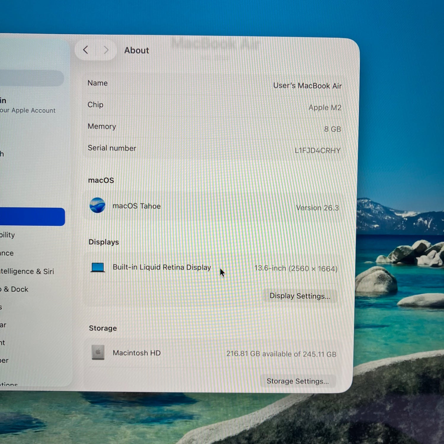The height and width of the screenshot is (444, 444).
Task: Click the Macintosh HD drive icon
Action: [98, 352]
